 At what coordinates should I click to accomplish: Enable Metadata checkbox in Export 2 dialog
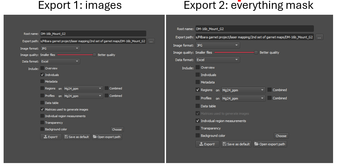(x=198, y=82)
